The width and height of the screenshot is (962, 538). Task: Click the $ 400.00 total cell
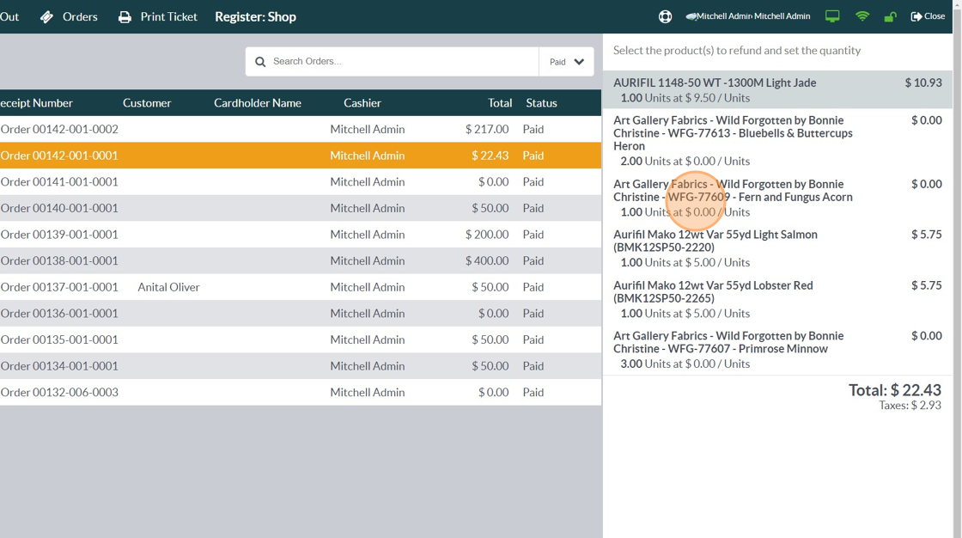pos(486,261)
